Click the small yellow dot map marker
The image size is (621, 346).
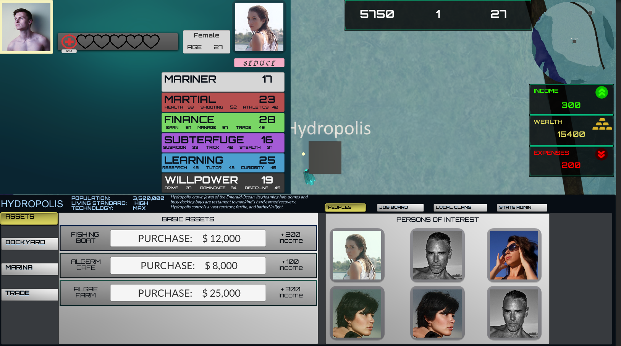click(303, 154)
